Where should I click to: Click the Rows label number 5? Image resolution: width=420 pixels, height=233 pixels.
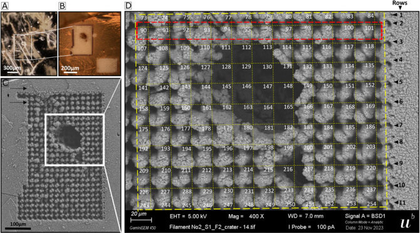(401, 82)
